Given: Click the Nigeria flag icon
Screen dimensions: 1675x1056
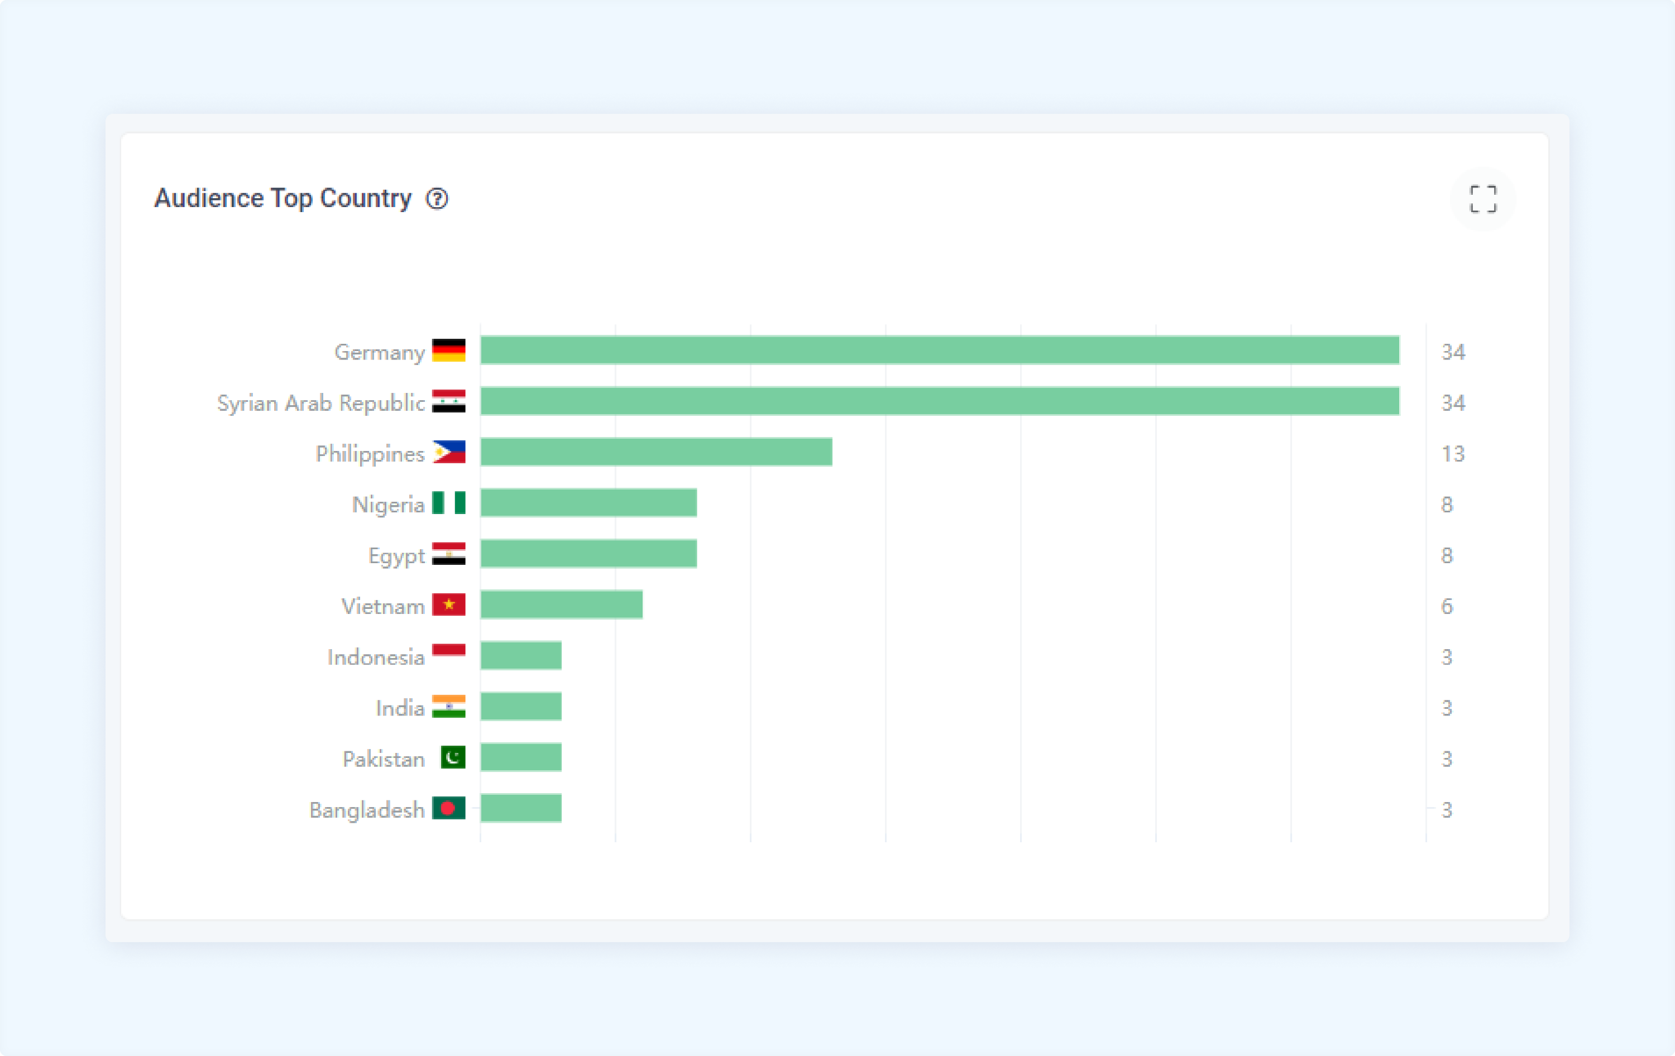Looking at the screenshot, I should 449,503.
